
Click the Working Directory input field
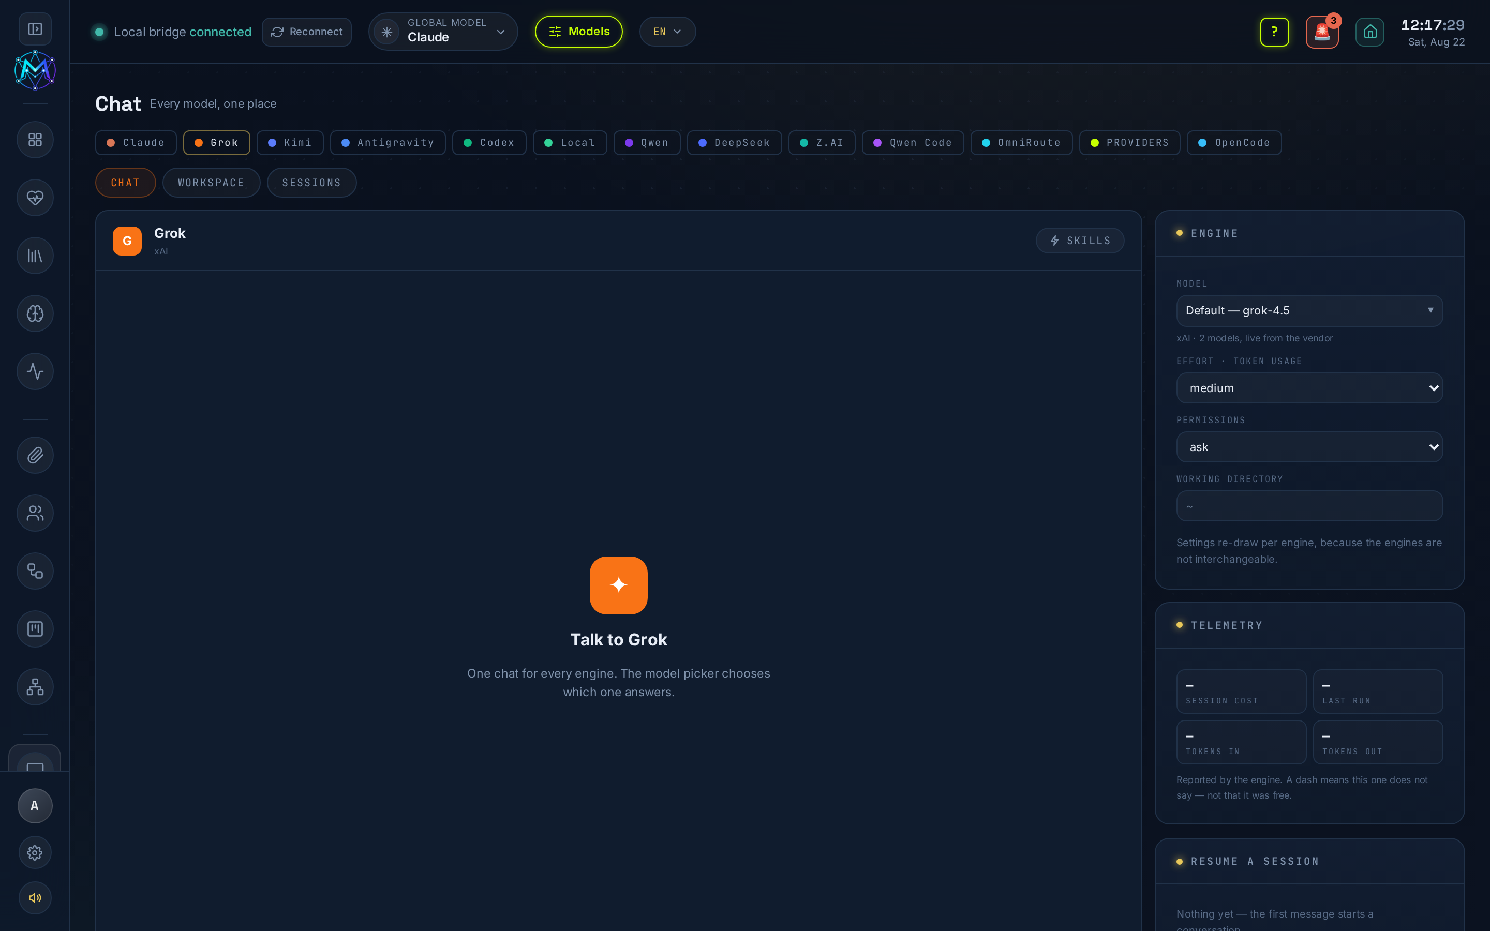[1309, 506]
